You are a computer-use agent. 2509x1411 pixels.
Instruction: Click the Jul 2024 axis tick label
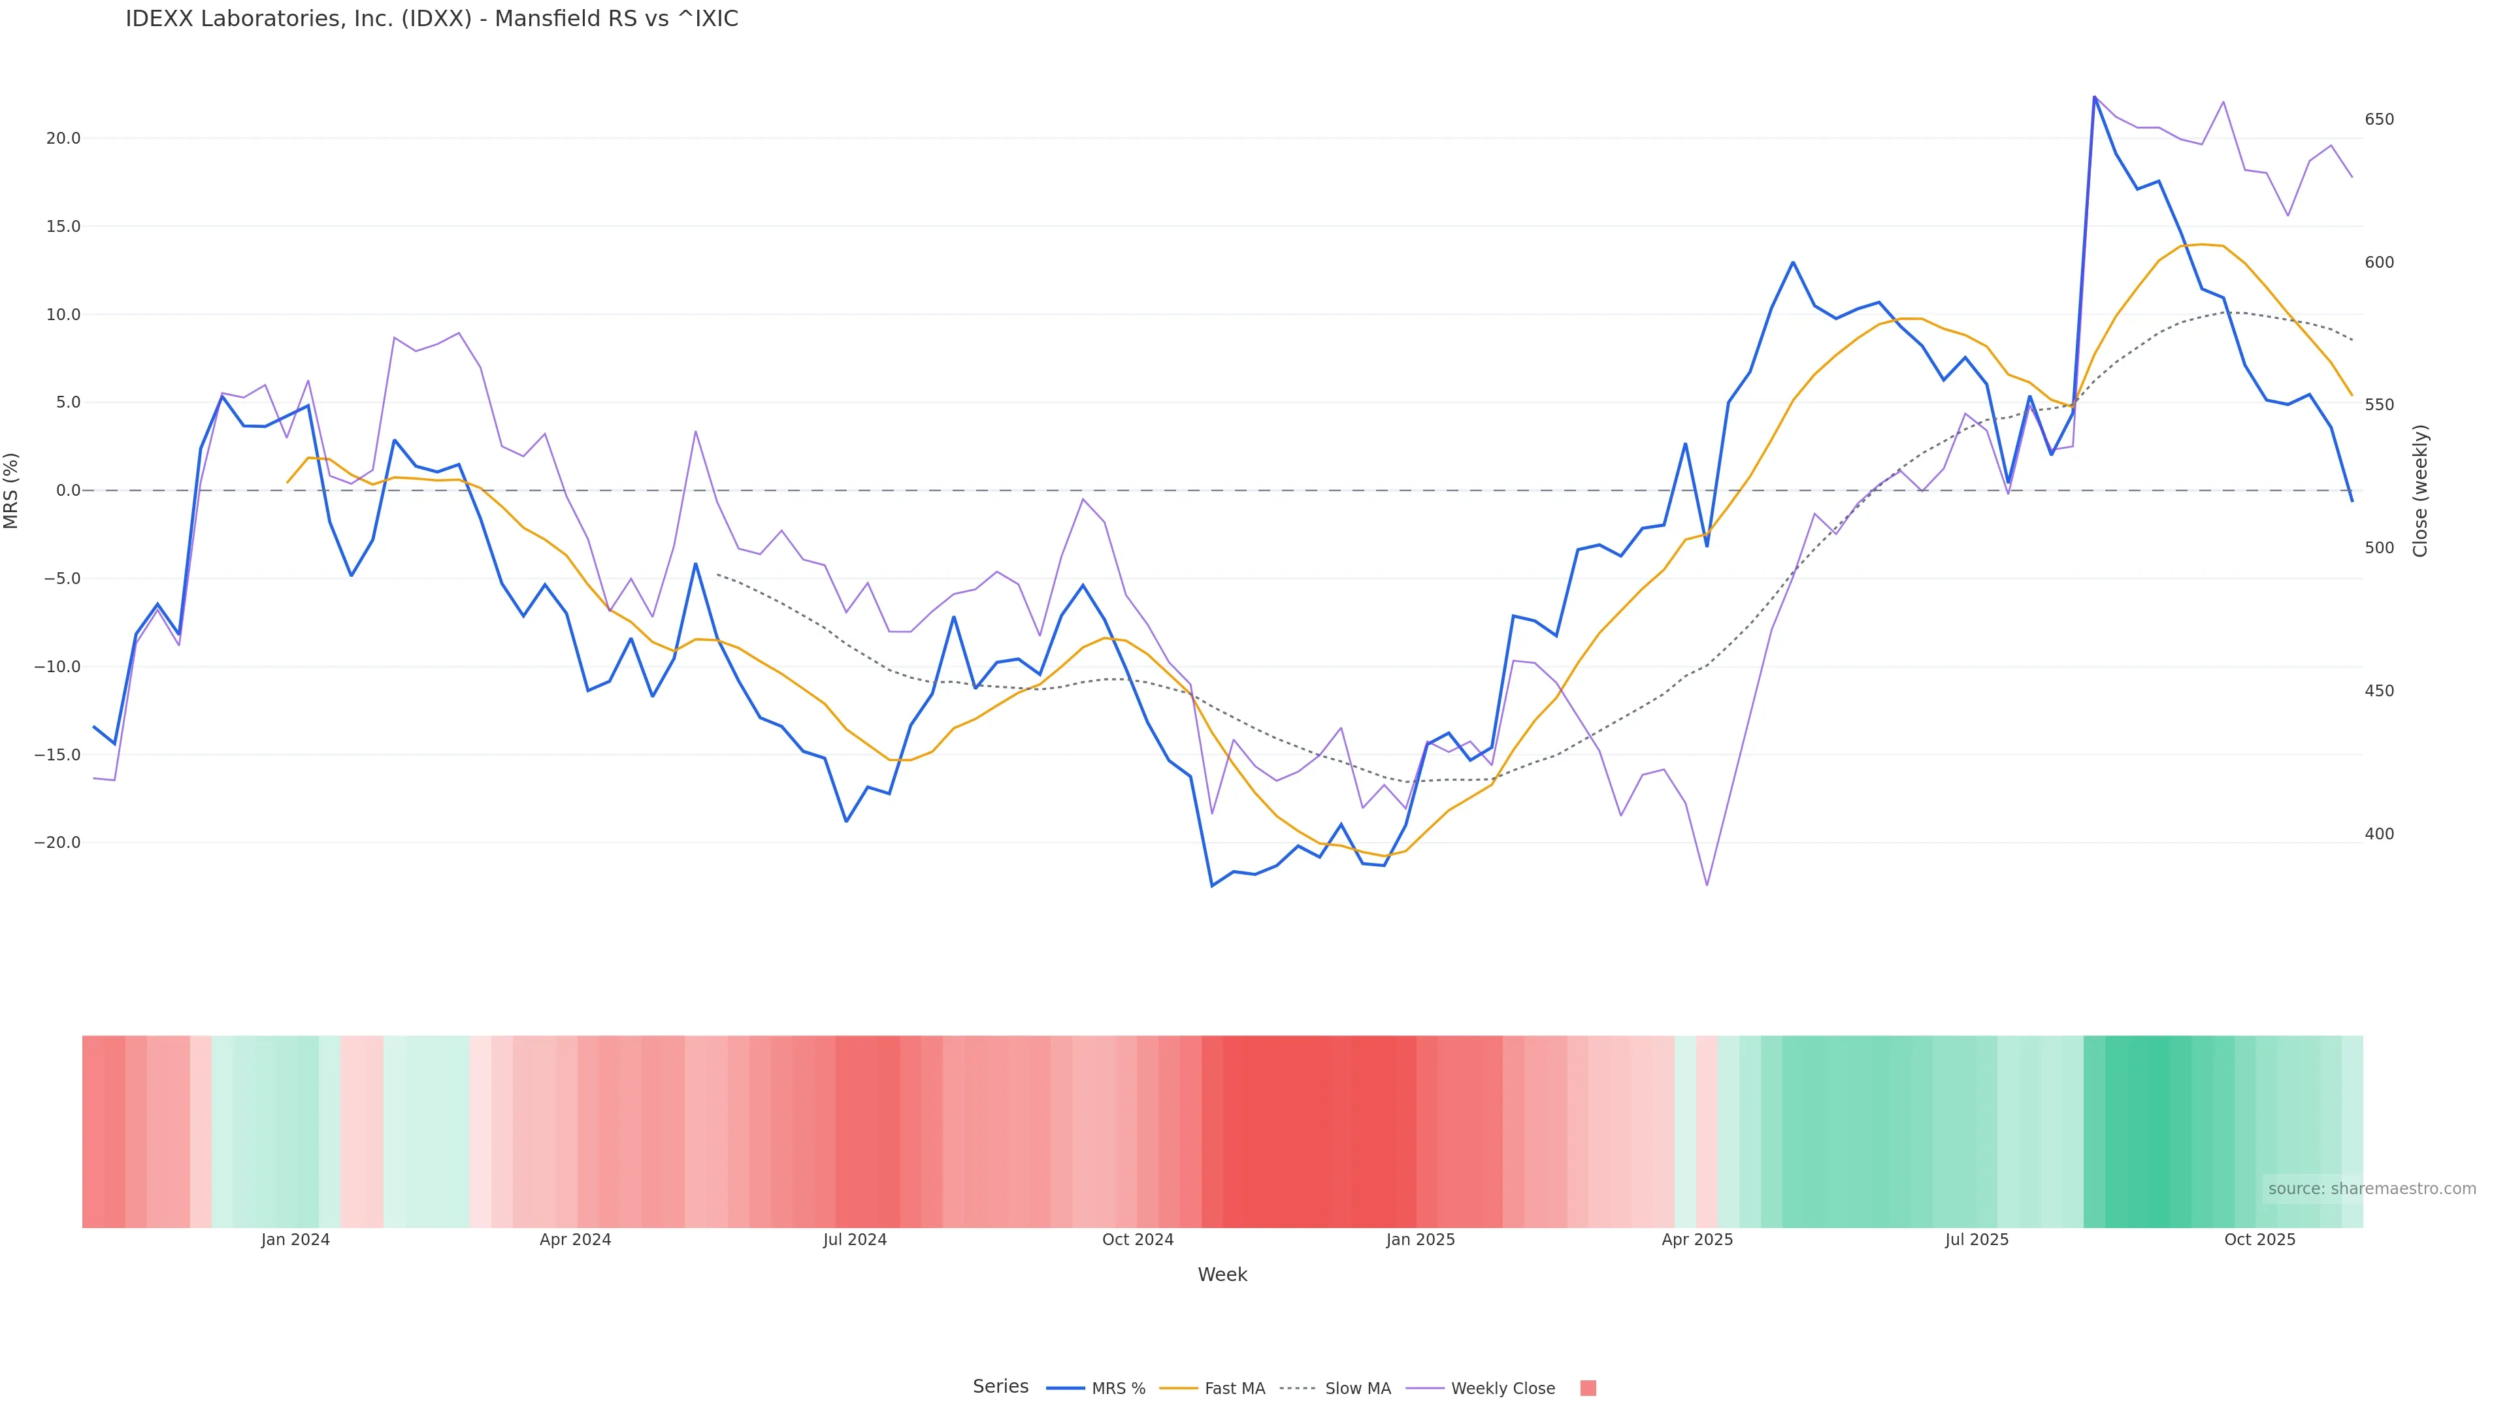pyautogui.click(x=854, y=1240)
